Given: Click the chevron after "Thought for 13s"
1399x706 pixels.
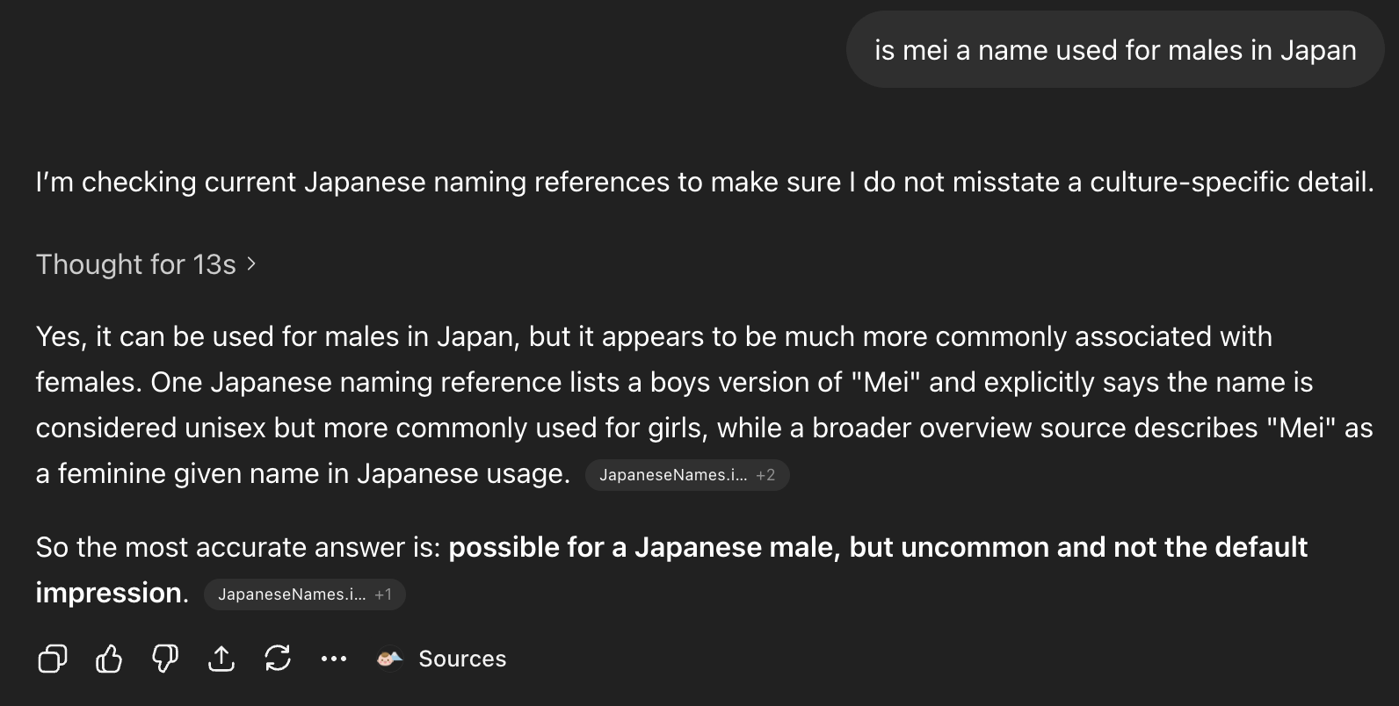Looking at the screenshot, I should [x=251, y=263].
